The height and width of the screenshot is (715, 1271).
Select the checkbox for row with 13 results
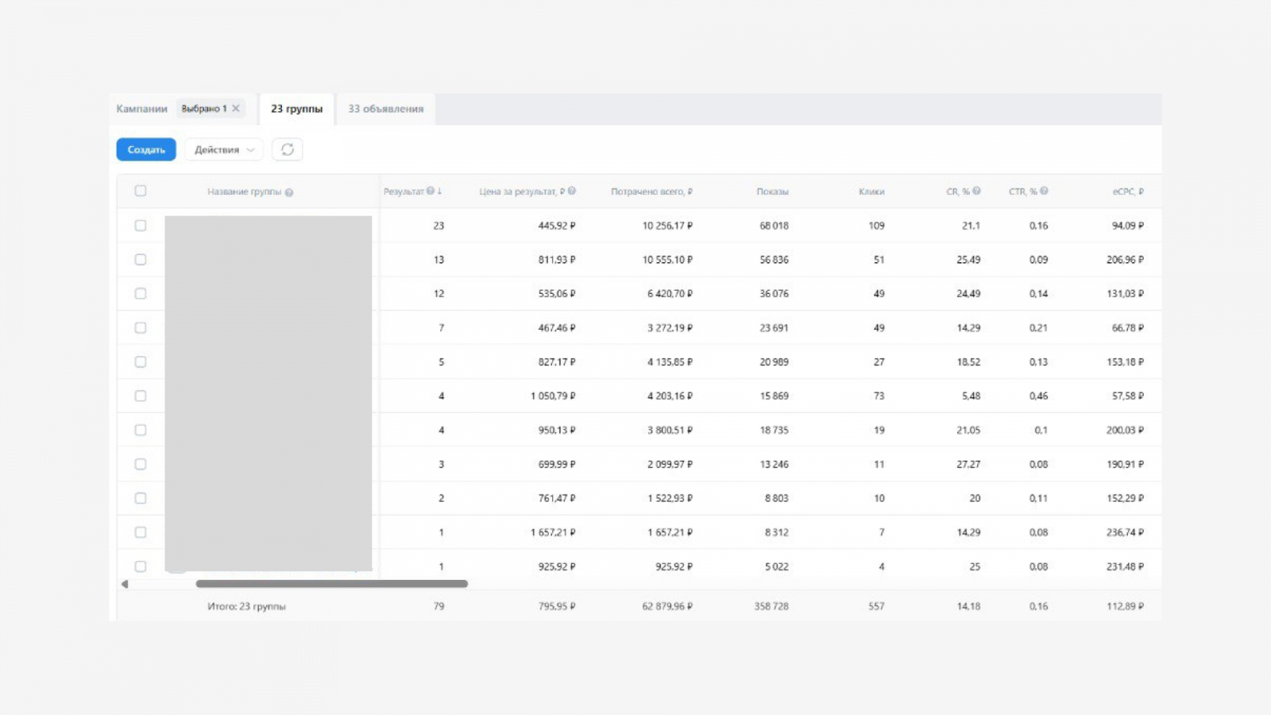[141, 260]
